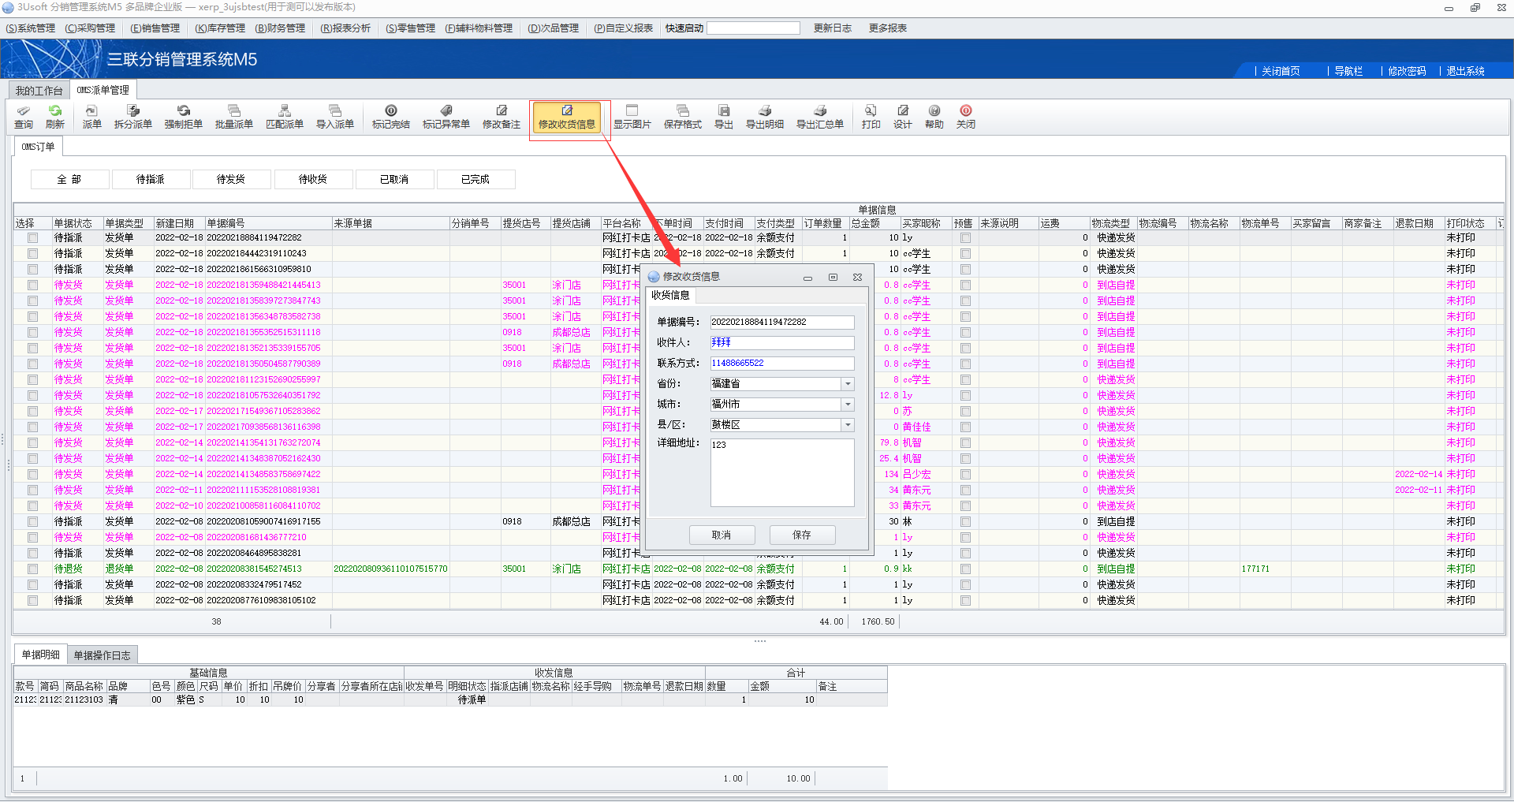The width and height of the screenshot is (1514, 802).
Task: Open the 导入派单 import dispatch tool
Action: [x=335, y=117]
